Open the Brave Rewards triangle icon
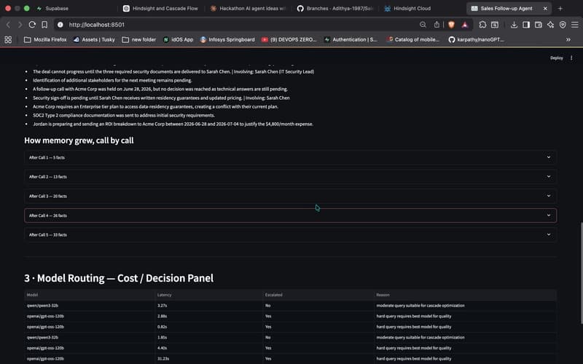 465,25
